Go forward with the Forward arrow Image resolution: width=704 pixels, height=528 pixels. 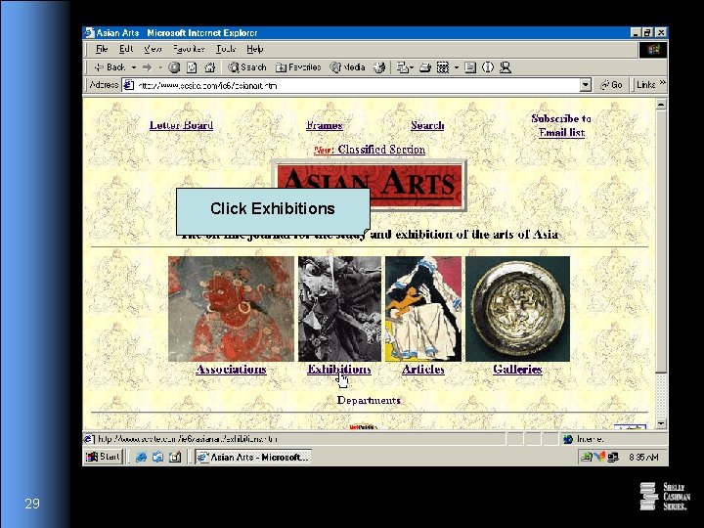pyautogui.click(x=147, y=67)
